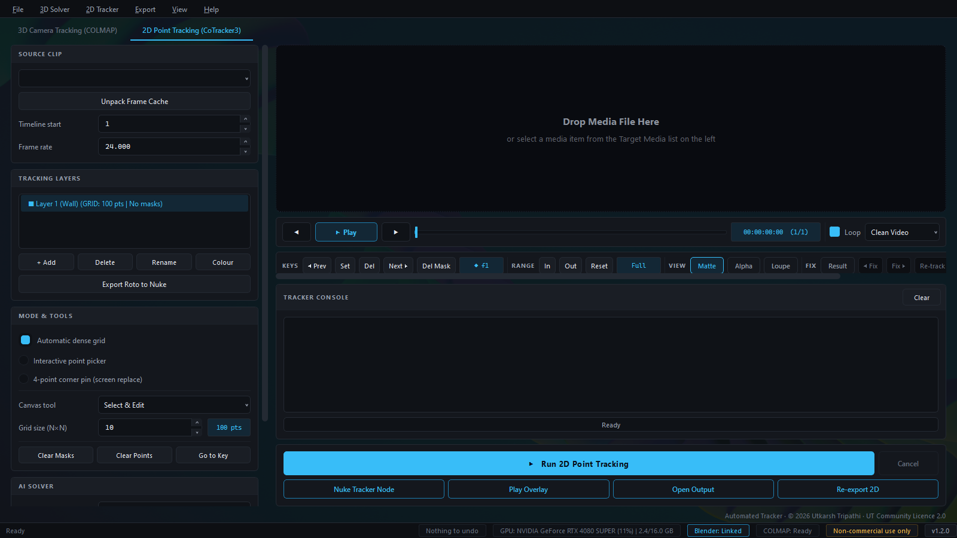
Task: Click Export Roto to Nuke
Action: [x=135, y=285]
